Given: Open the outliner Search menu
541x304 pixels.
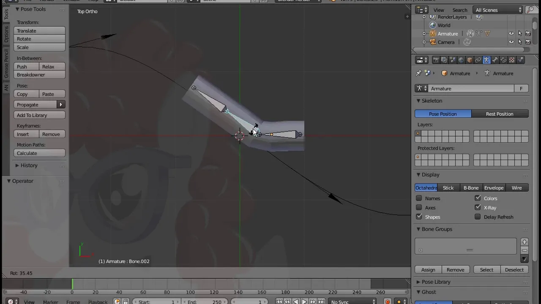Looking at the screenshot, I should click(x=460, y=10).
